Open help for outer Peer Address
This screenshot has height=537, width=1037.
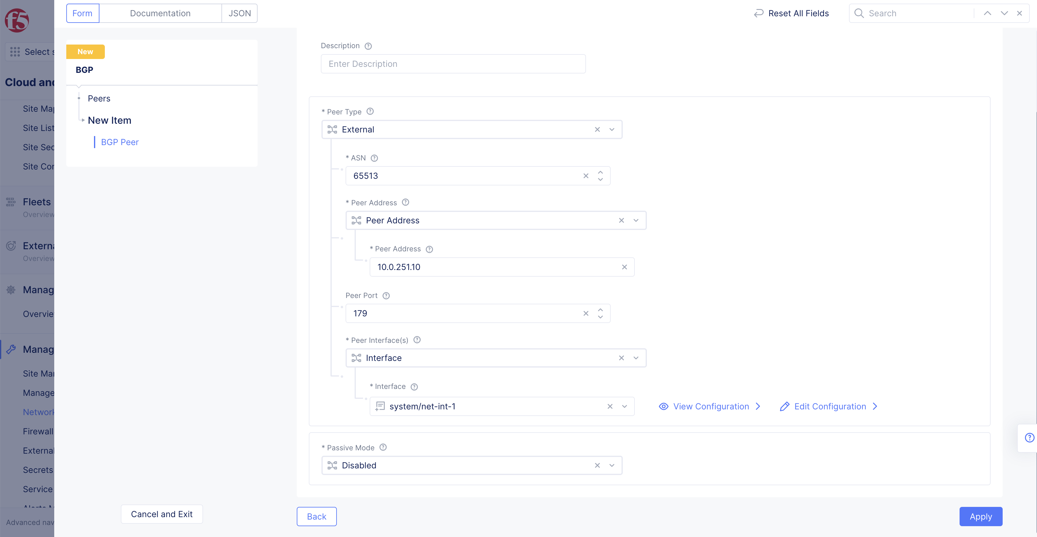point(406,202)
